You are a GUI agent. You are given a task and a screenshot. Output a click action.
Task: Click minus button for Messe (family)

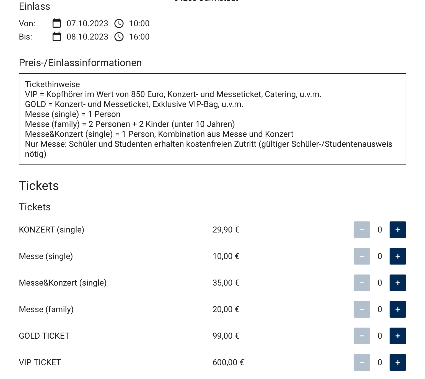362,309
